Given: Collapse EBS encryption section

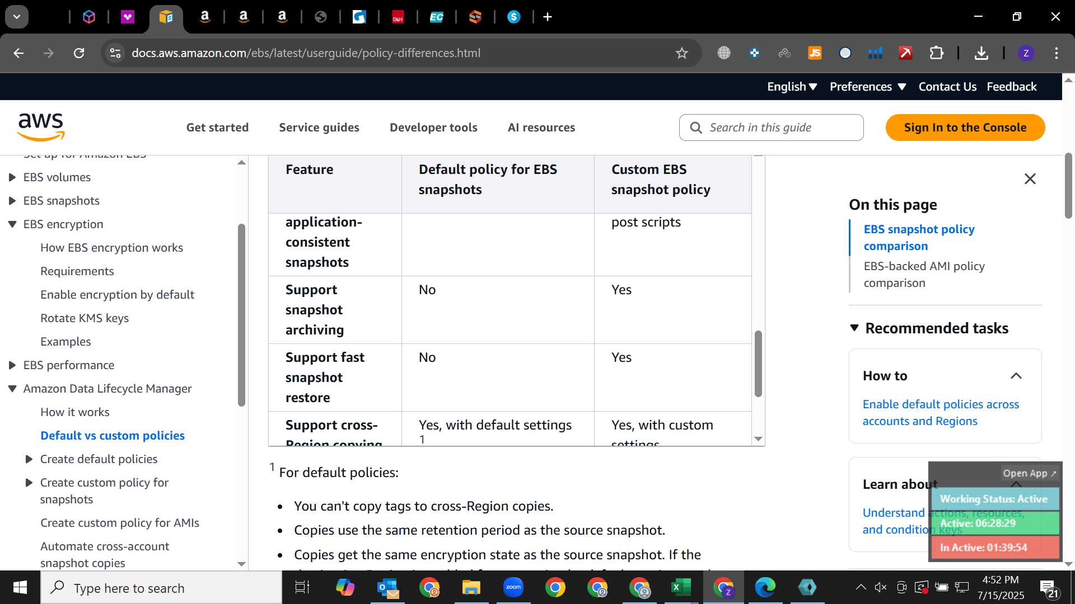Looking at the screenshot, I should tap(12, 224).
